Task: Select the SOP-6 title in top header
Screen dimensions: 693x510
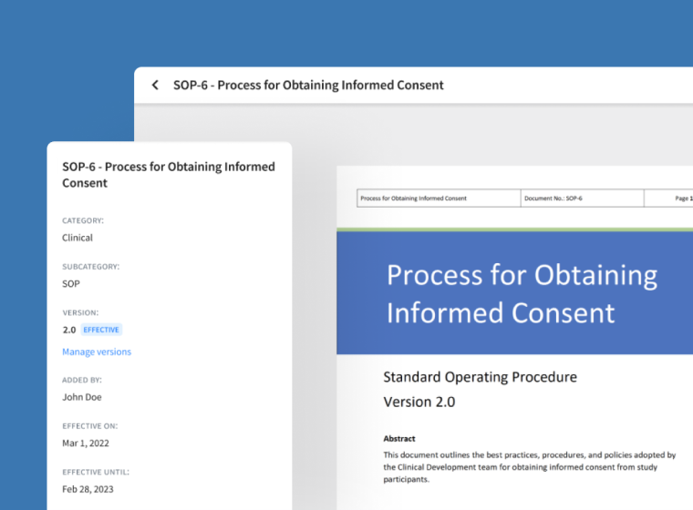Action: (308, 85)
